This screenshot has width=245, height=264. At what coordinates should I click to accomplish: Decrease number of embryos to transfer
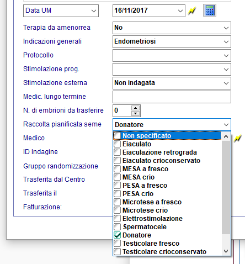(x=136, y=113)
